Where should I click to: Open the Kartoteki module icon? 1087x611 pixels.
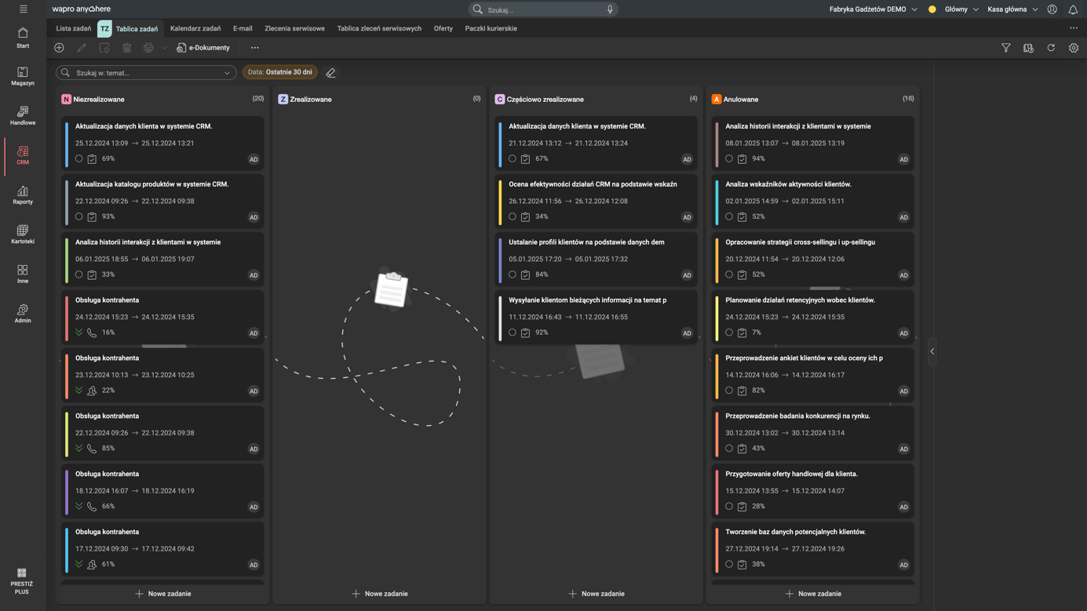pyautogui.click(x=23, y=235)
